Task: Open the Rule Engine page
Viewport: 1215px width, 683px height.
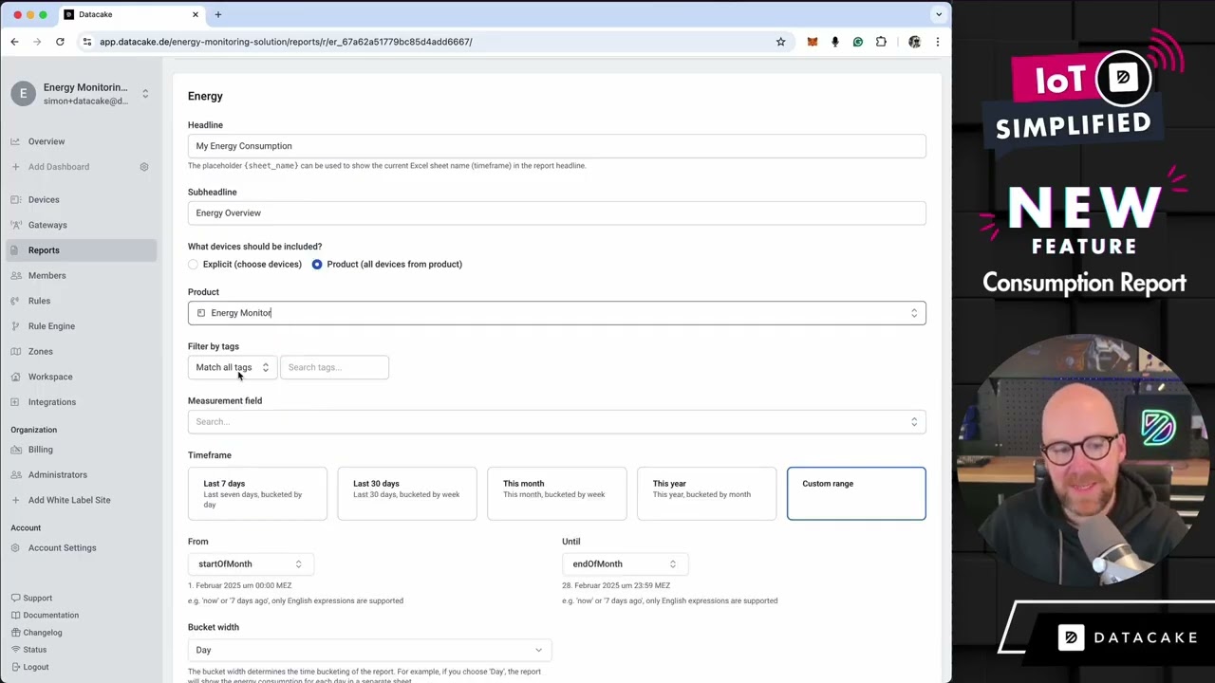Action: click(51, 326)
